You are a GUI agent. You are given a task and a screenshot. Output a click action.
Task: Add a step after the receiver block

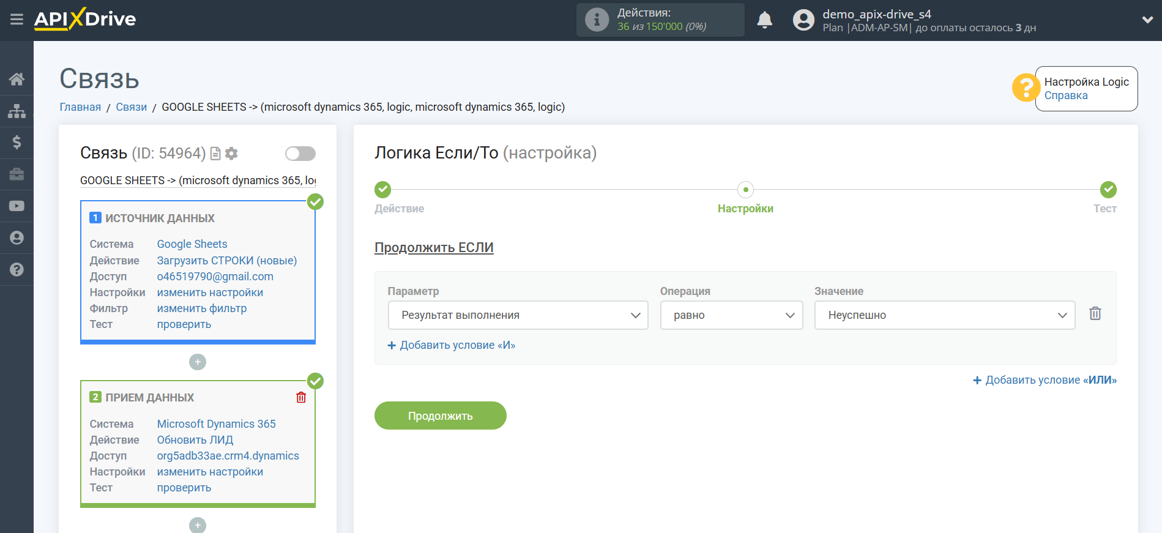198,525
